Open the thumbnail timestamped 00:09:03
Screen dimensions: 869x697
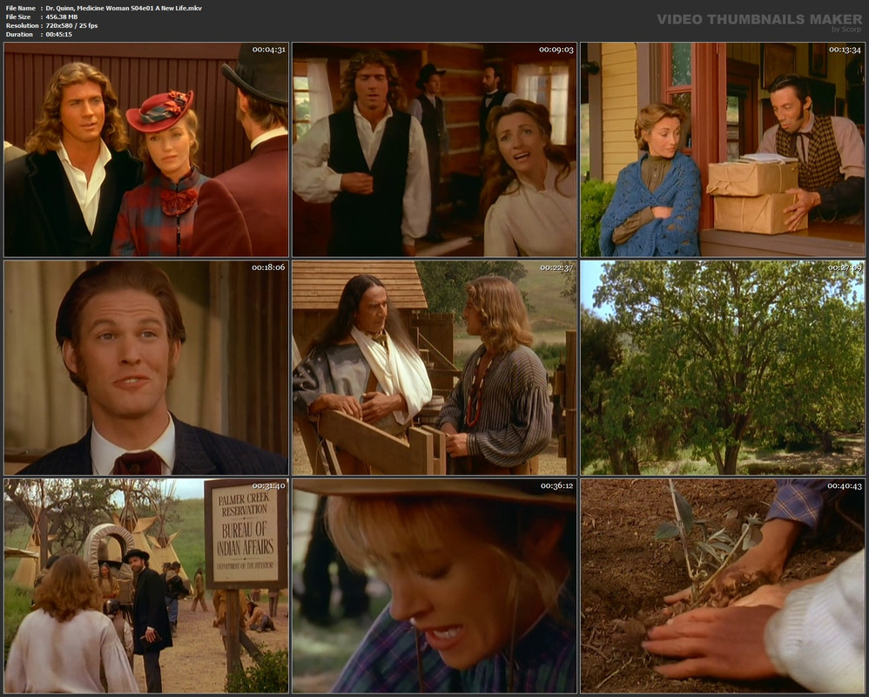[x=434, y=150]
